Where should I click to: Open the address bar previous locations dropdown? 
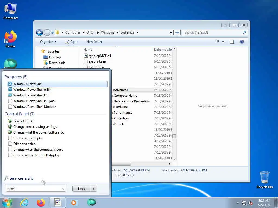click(171, 32)
